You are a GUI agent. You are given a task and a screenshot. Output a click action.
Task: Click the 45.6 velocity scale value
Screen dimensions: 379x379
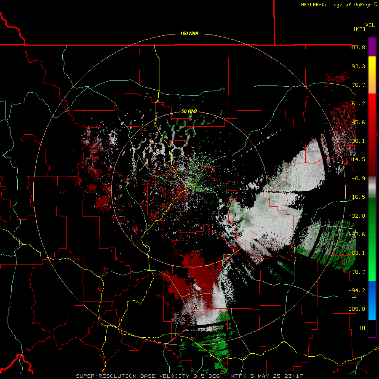(358, 122)
